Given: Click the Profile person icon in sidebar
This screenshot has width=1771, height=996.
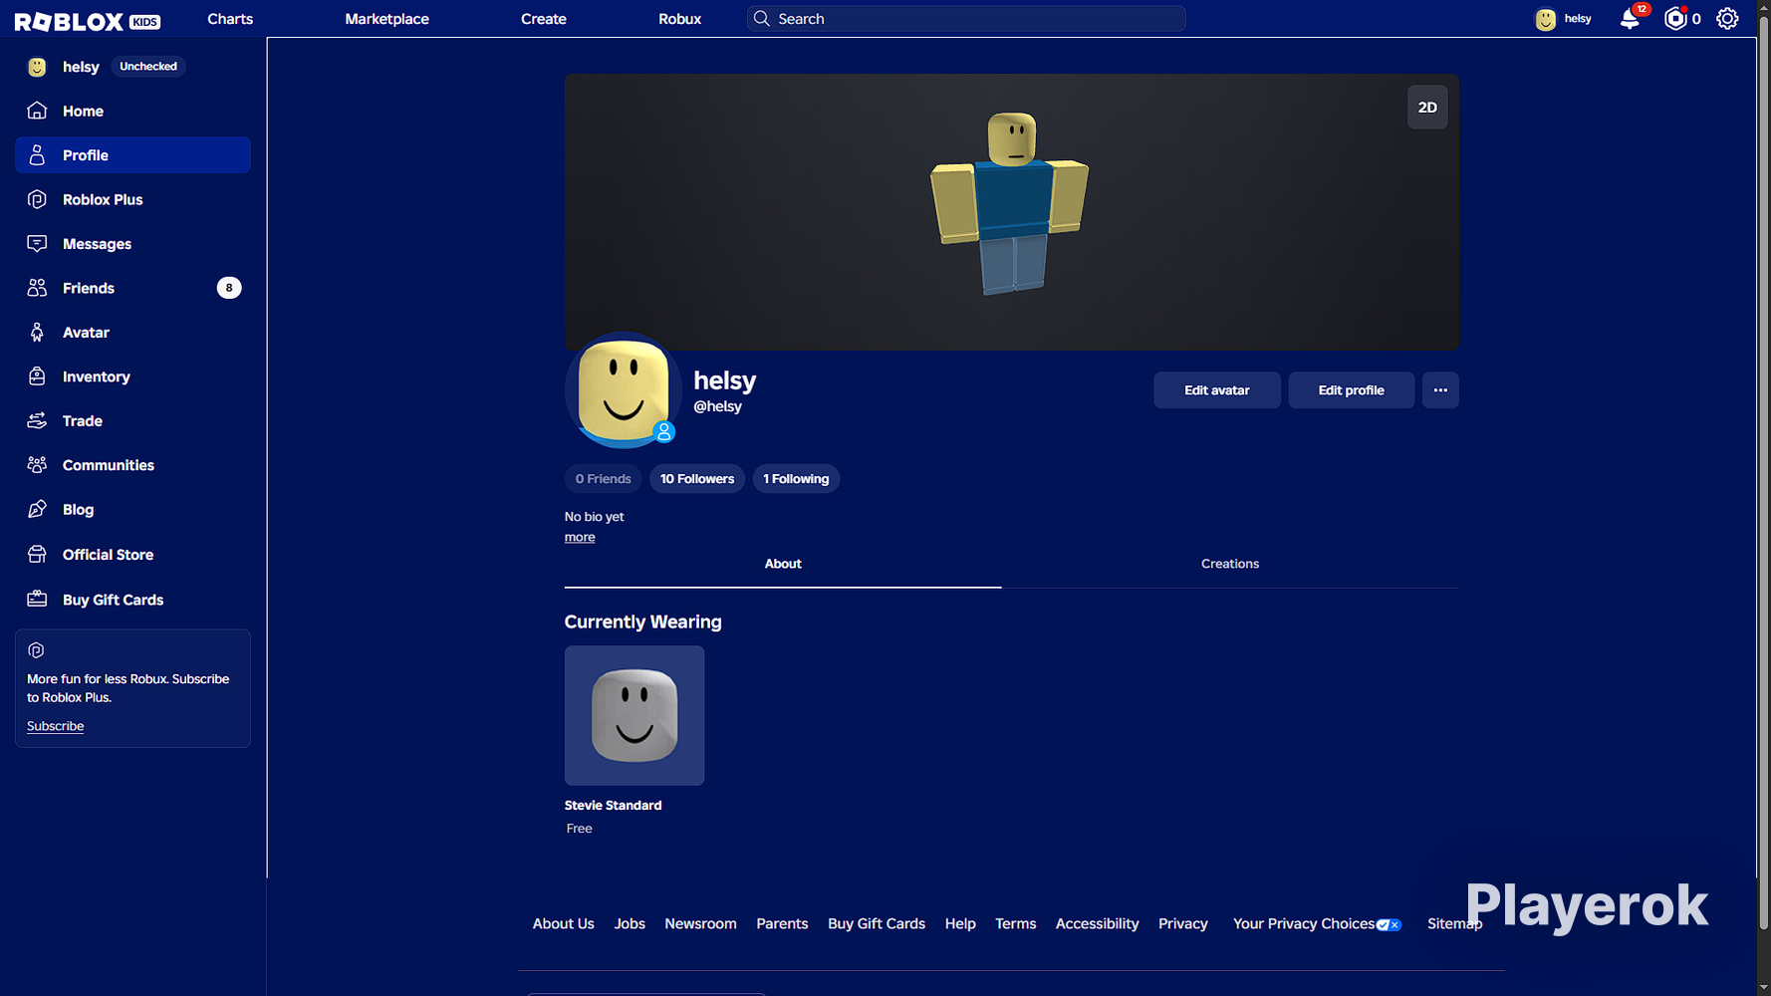Looking at the screenshot, I should [37, 155].
